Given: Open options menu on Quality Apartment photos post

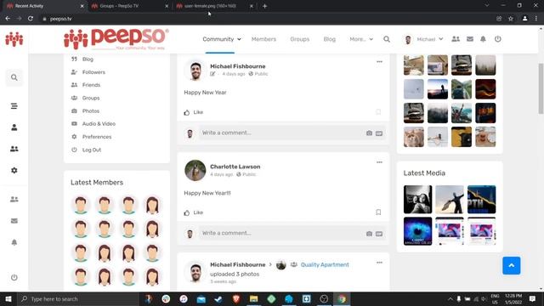Looking at the screenshot, I should (x=379, y=263).
